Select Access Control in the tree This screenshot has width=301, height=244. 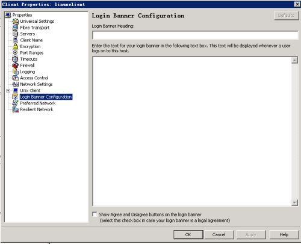(34, 78)
